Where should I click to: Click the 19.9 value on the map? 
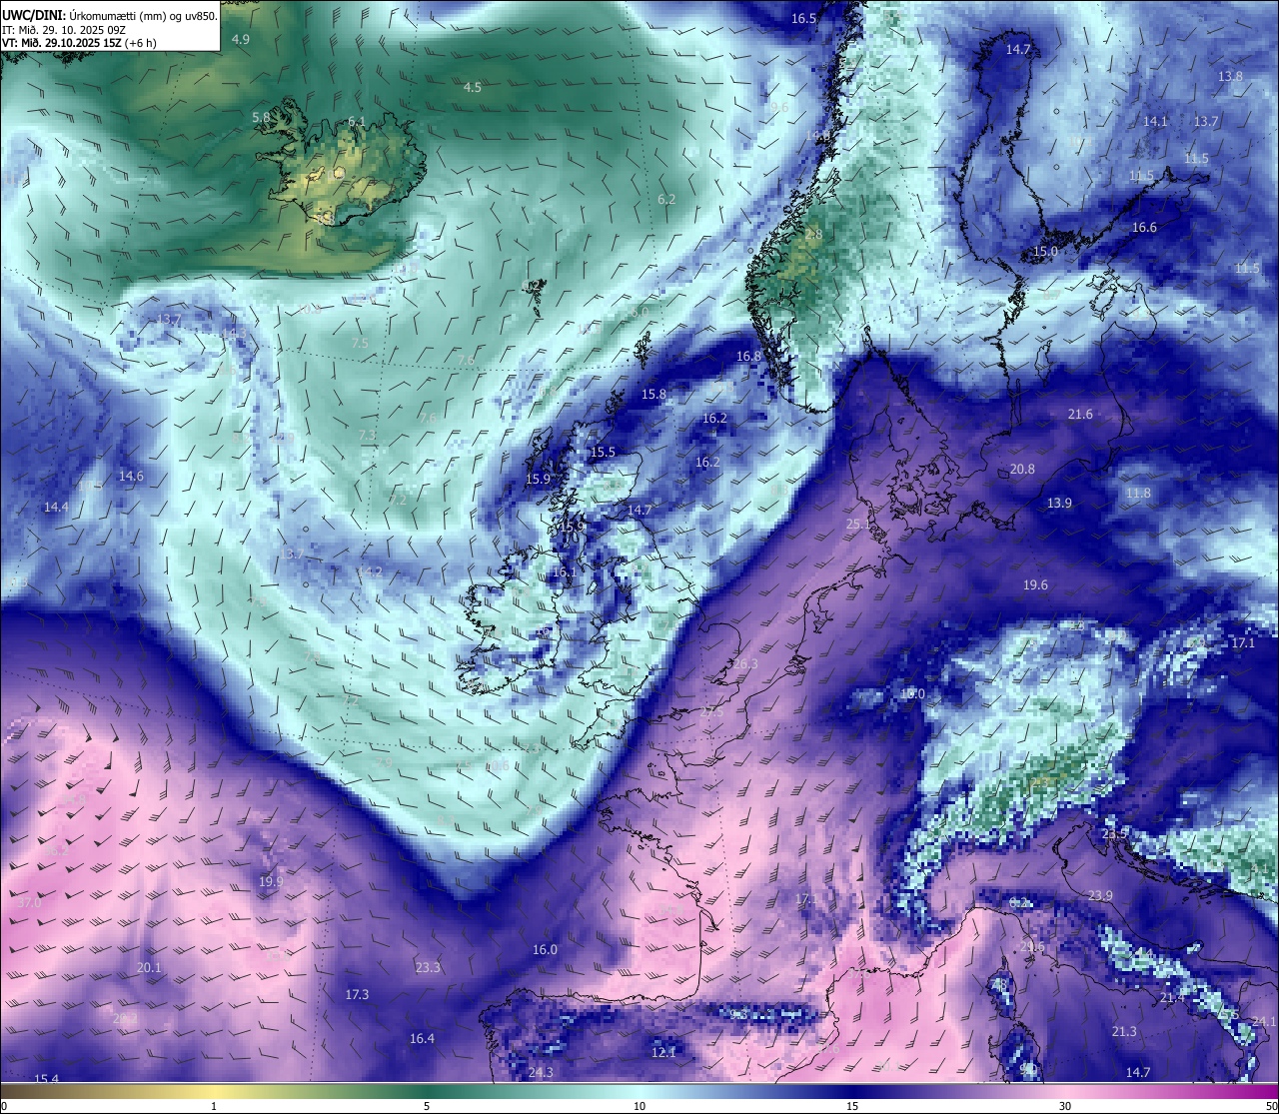271,882
